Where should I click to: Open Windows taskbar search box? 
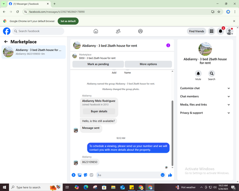pyautogui.click(x=36, y=187)
